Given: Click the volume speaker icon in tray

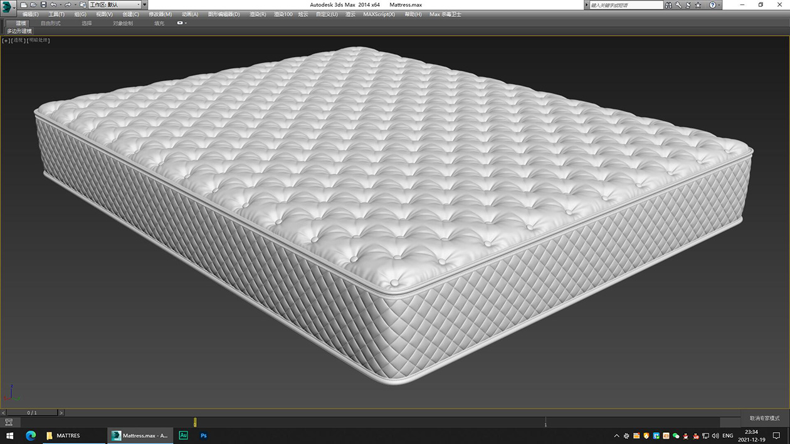Looking at the screenshot, I should click(715, 436).
